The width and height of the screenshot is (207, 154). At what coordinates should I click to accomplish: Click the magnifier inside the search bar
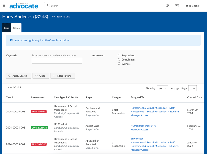pos(49,5)
